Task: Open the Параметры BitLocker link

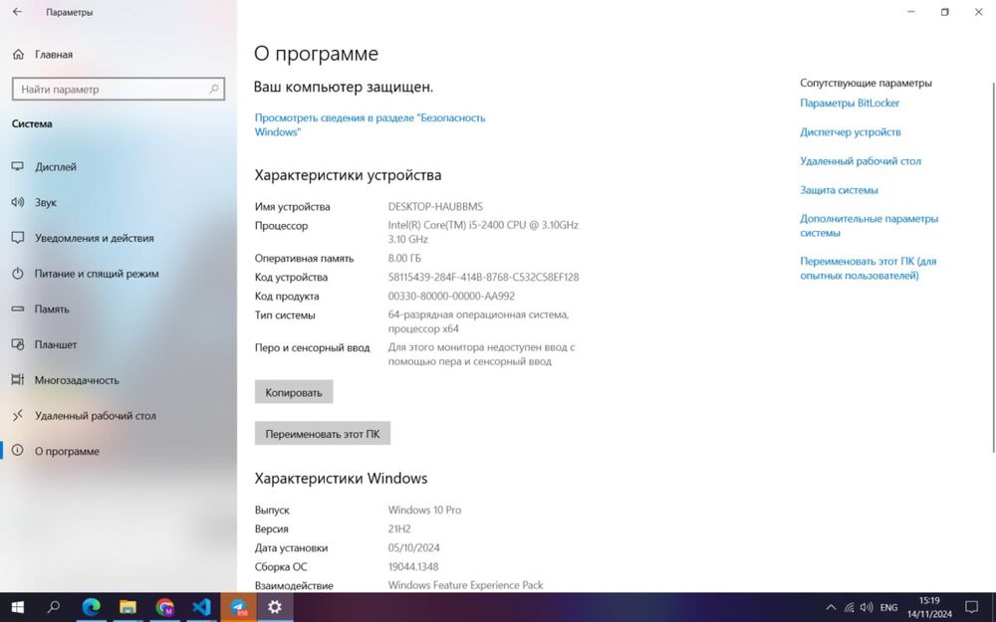Action: 850,103
